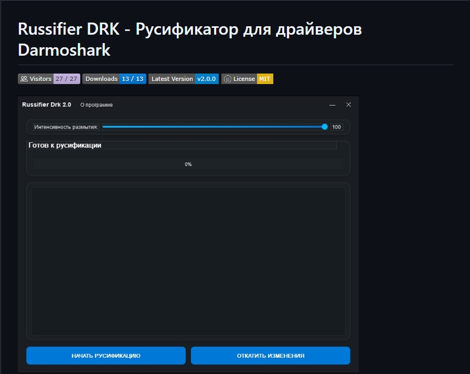Viewport: 470px width, 374px height.
Task: Open the Latest Version v2.0.0 badge
Action: [184, 79]
